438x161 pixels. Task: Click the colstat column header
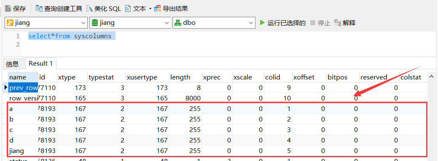413,77
